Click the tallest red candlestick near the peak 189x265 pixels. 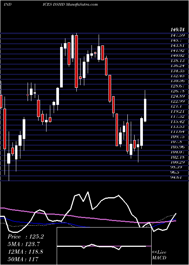click(x=76, y=61)
